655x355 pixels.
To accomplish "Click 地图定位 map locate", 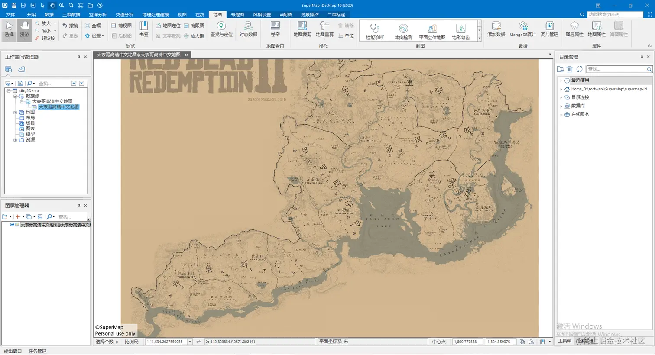I will tap(168, 26).
